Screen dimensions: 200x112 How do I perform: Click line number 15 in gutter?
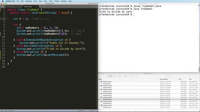pyautogui.click(x=3, y=52)
